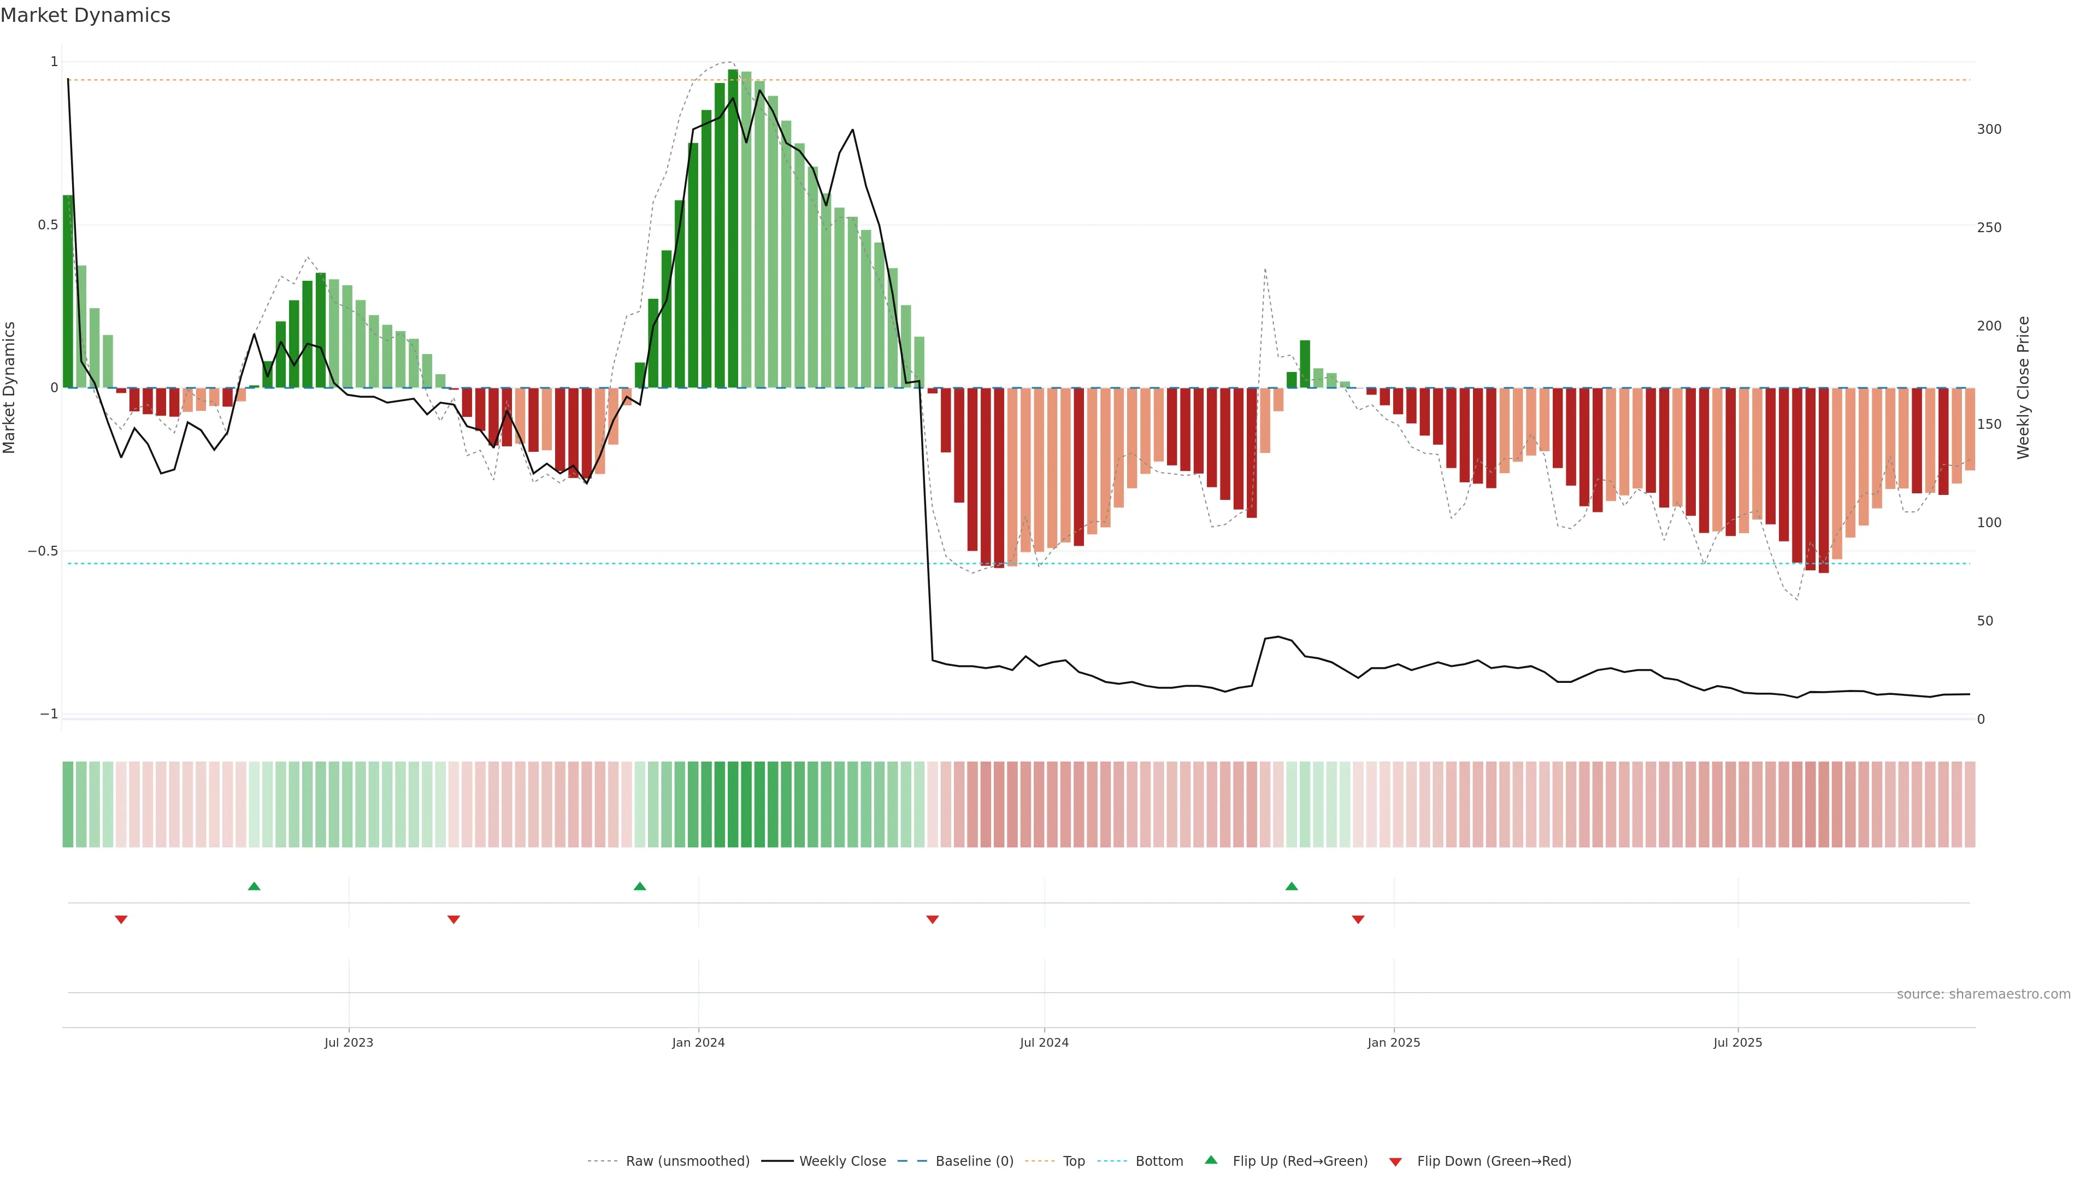Toggle the Top legend entry
The height and width of the screenshot is (1180, 2098).
click(x=1074, y=1161)
